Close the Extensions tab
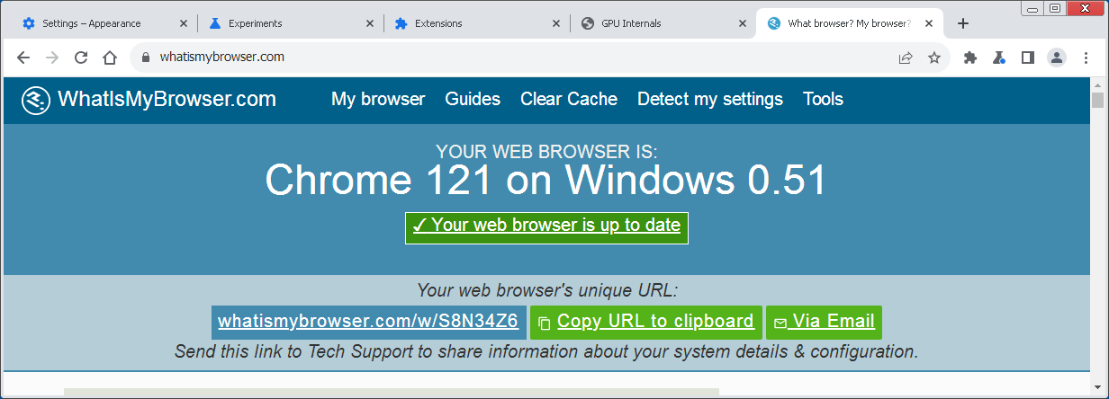1109x399 pixels. click(x=556, y=23)
